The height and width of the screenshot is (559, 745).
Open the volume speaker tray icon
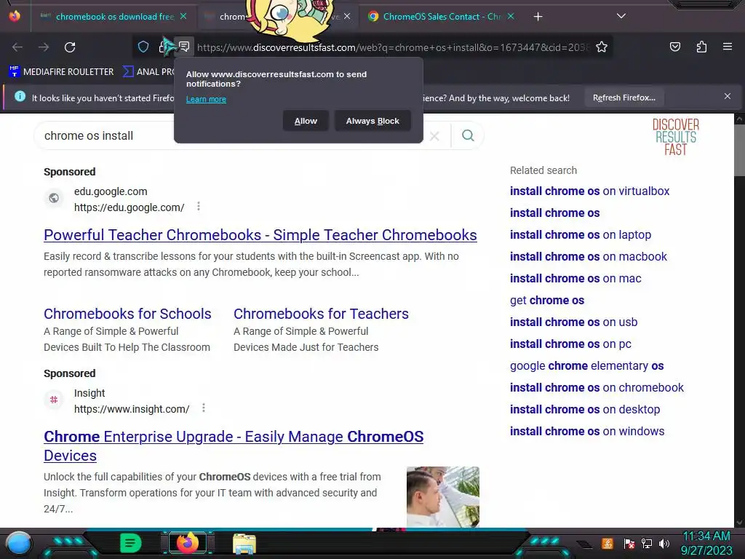pos(664,543)
